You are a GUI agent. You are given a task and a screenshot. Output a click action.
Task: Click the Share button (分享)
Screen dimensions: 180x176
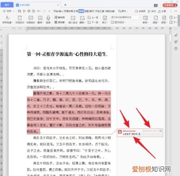coord(162,11)
